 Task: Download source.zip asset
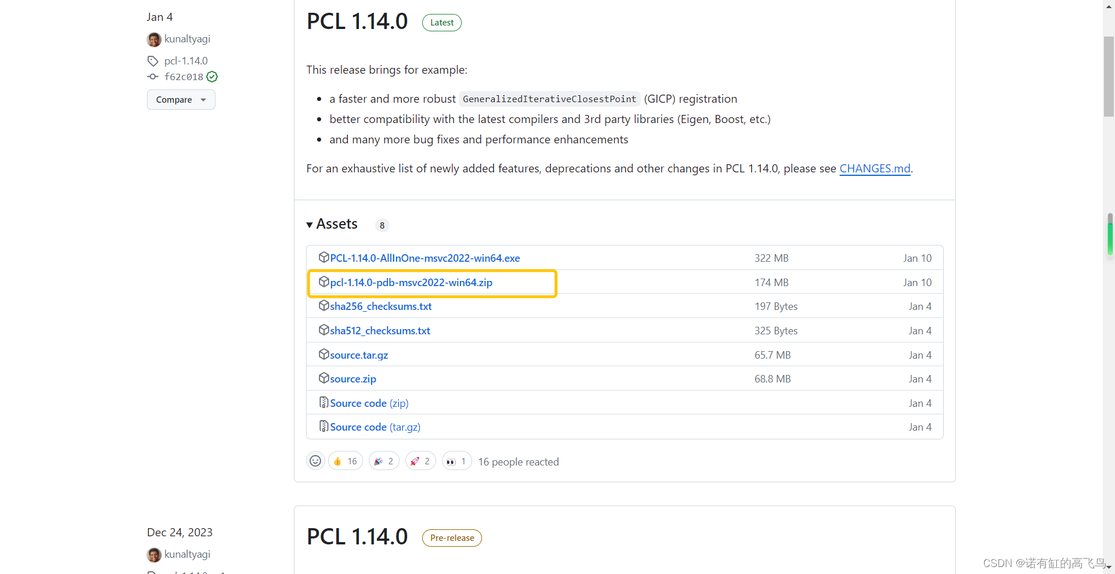(x=353, y=379)
